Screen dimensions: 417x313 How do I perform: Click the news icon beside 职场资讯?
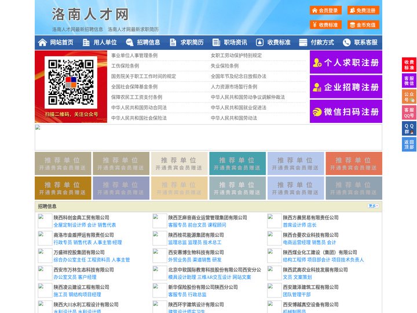tap(216, 42)
